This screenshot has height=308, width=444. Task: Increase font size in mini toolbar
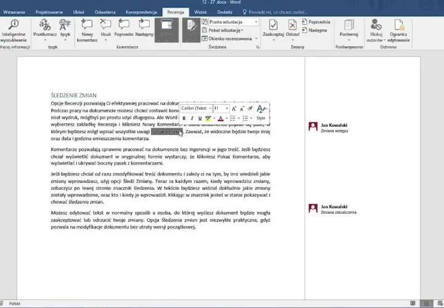pos(234,108)
